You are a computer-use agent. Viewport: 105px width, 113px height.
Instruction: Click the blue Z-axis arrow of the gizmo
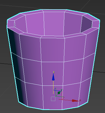pyautogui.click(x=53, y=77)
